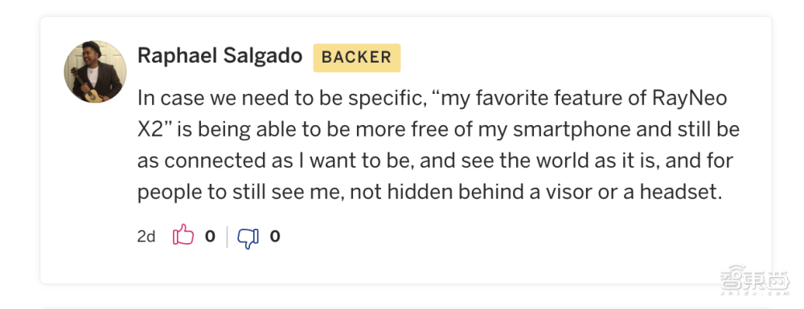This screenshot has width=804, height=309.
Task: Select the thumbs-down count of 0
Action: pos(275,236)
